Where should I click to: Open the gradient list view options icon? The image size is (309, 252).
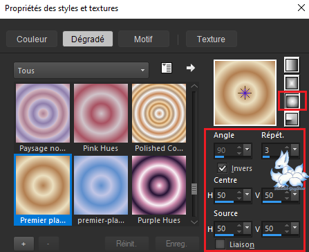point(167,68)
